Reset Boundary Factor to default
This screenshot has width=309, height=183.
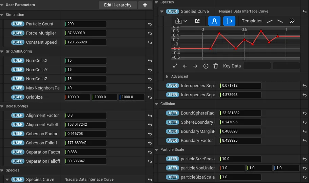pos(305,141)
